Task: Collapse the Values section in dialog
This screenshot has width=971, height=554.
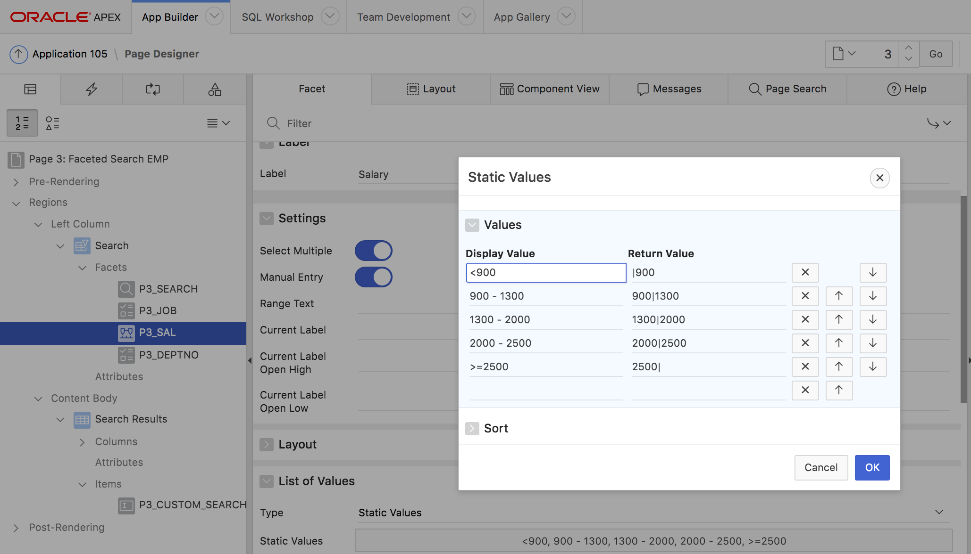Action: click(x=472, y=225)
